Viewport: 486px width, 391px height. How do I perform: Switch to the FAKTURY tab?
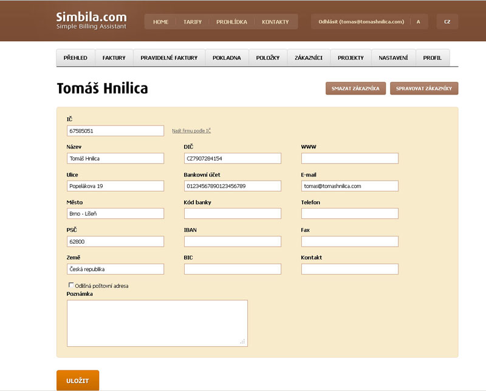pos(114,58)
